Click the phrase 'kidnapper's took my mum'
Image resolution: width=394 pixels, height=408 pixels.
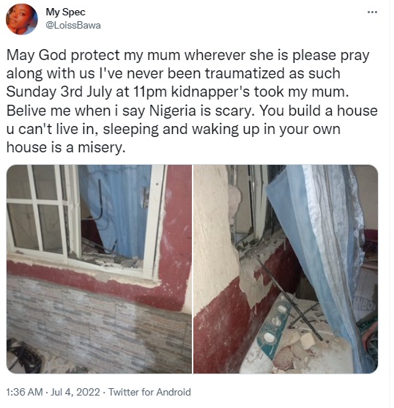(x=260, y=92)
